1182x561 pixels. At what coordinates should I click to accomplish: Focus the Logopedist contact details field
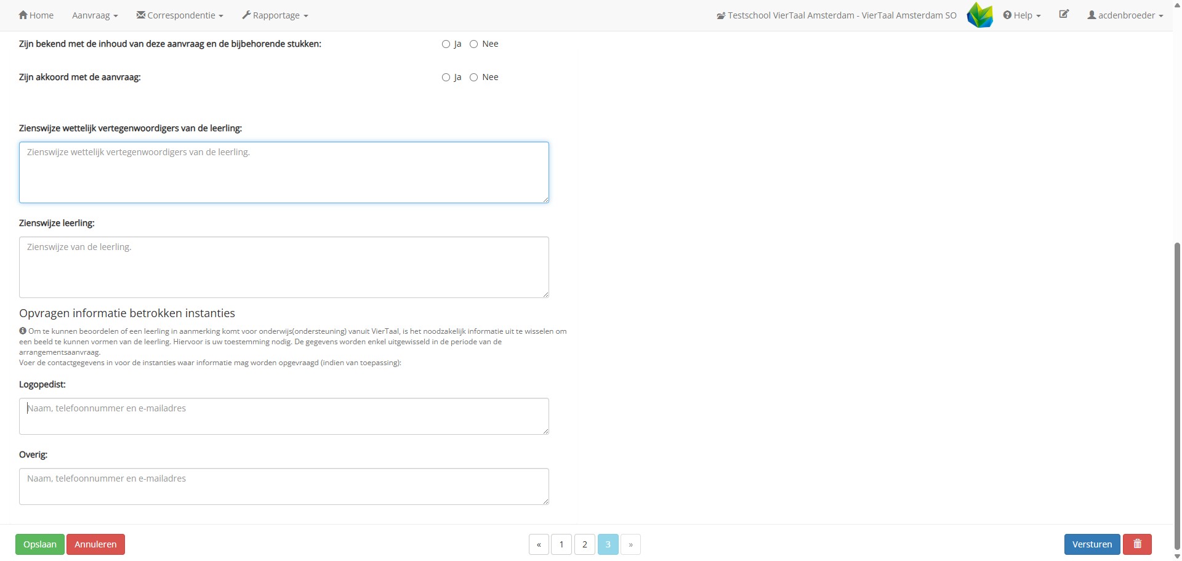point(284,416)
